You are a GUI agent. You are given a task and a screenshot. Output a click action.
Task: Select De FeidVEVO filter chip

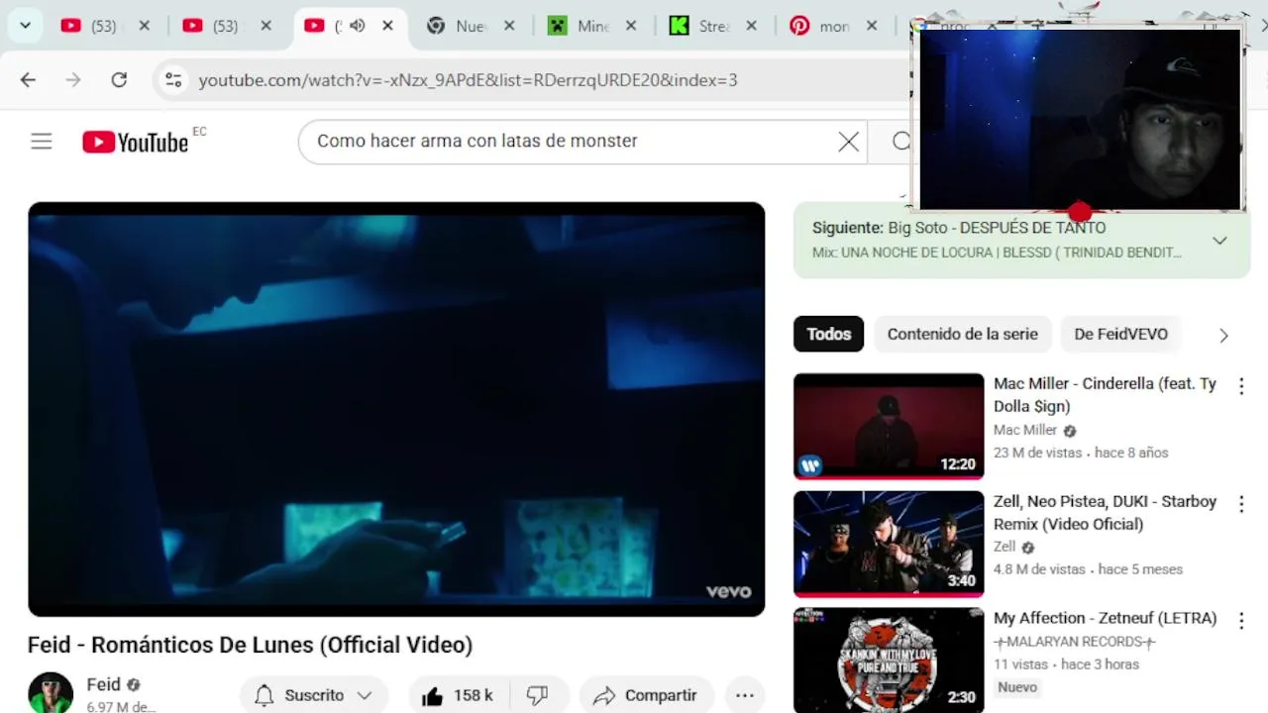(1120, 334)
